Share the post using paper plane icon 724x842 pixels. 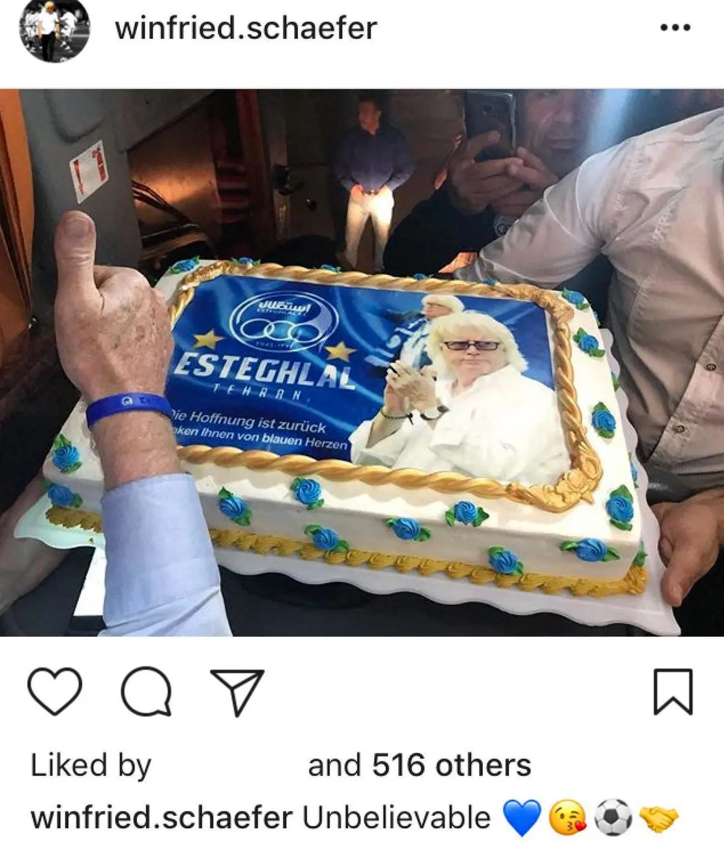[x=237, y=692]
